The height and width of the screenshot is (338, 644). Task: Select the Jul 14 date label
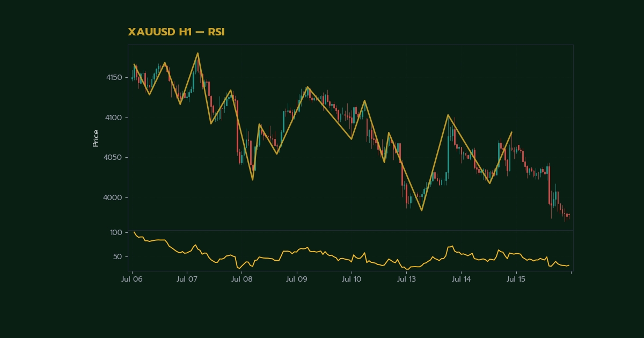(x=462, y=280)
